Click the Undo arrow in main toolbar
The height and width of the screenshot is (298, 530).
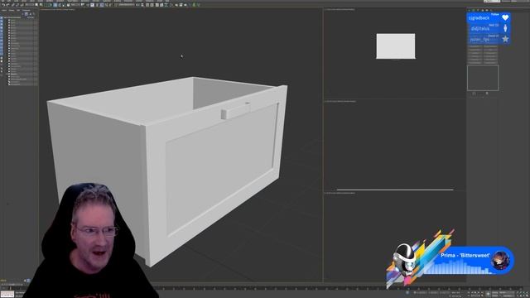click(3, 5)
